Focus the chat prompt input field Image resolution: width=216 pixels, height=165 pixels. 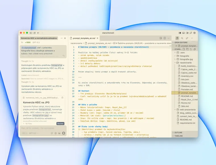tap(43, 128)
